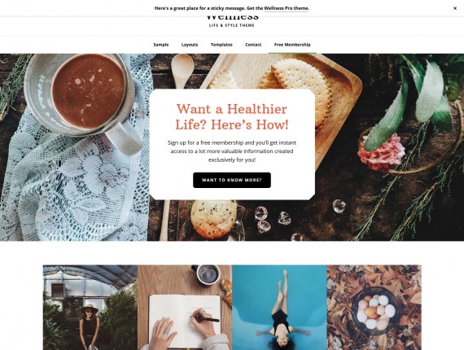Dismiss the sticky message with the X

455,8
